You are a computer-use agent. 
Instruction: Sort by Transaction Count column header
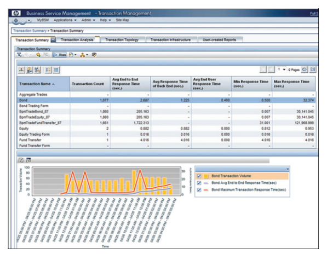point(90,84)
